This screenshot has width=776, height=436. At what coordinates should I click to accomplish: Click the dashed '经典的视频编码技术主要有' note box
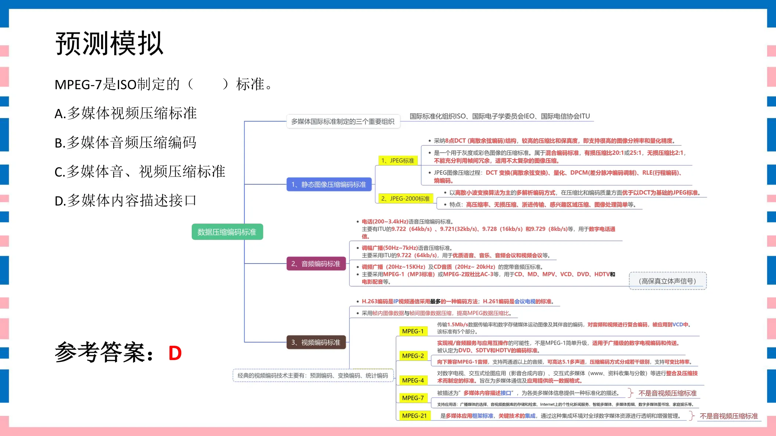click(x=313, y=375)
